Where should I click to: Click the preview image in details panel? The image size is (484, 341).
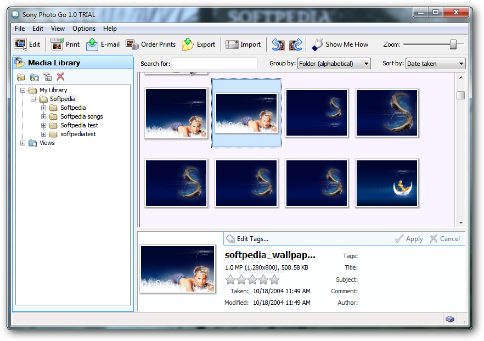point(177,269)
